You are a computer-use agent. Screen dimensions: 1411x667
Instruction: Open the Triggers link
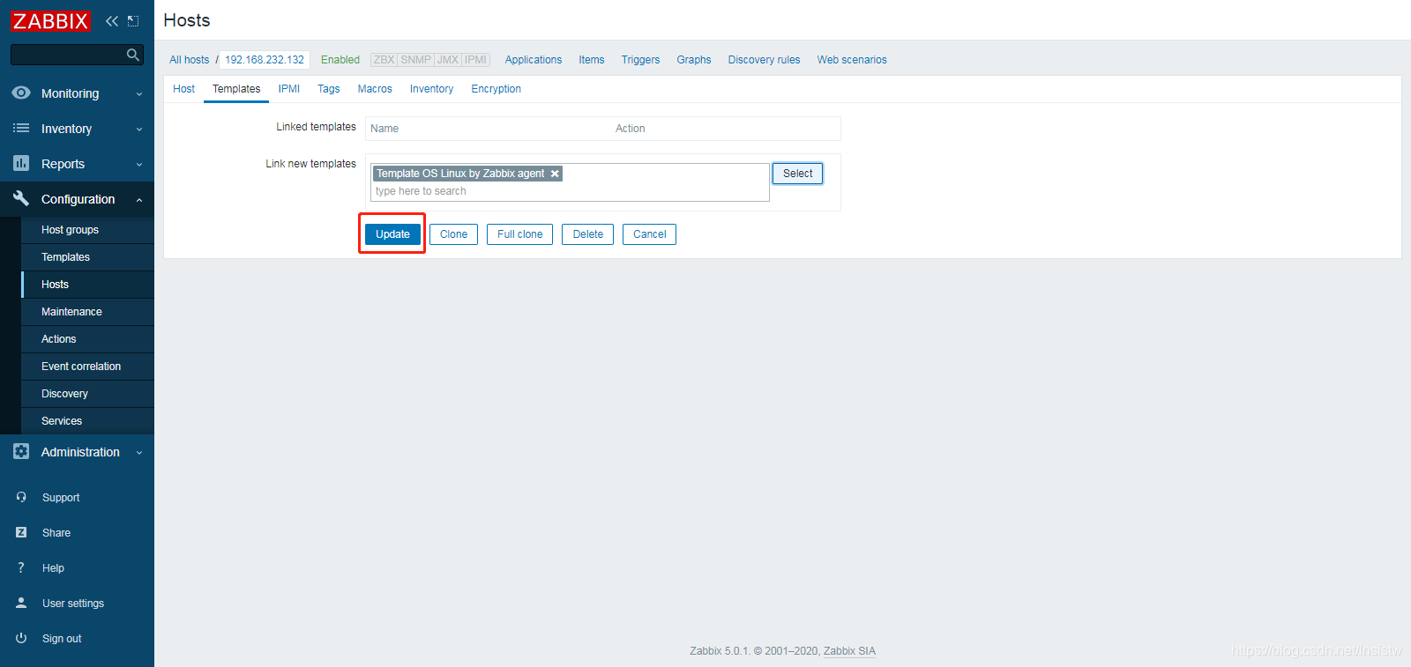pyautogui.click(x=640, y=60)
